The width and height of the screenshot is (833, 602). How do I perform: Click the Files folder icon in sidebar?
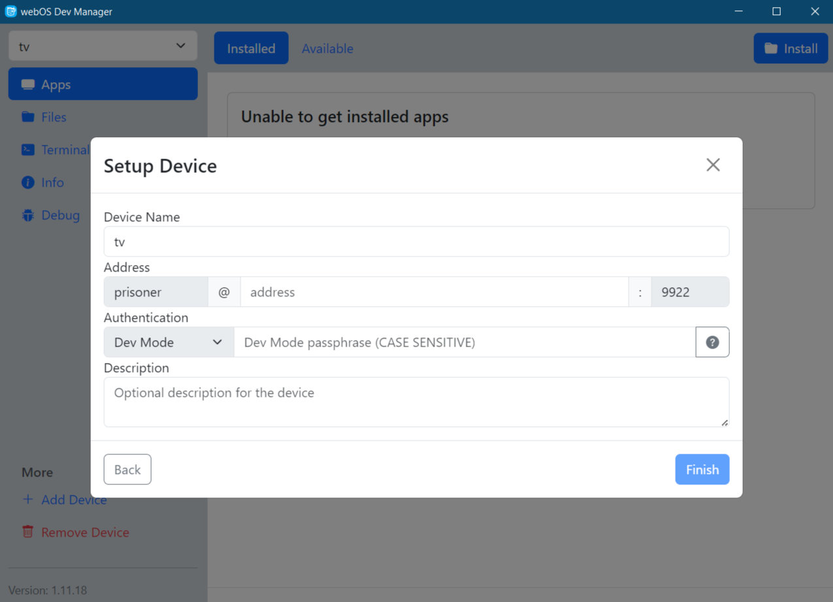click(x=28, y=117)
